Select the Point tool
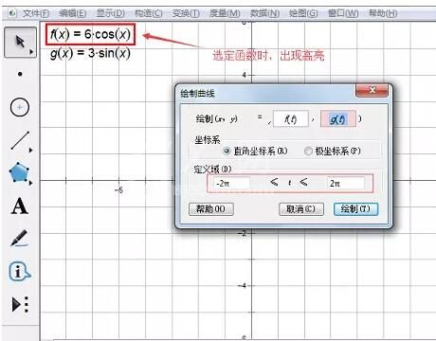This screenshot has height=341, width=436. click(x=20, y=74)
